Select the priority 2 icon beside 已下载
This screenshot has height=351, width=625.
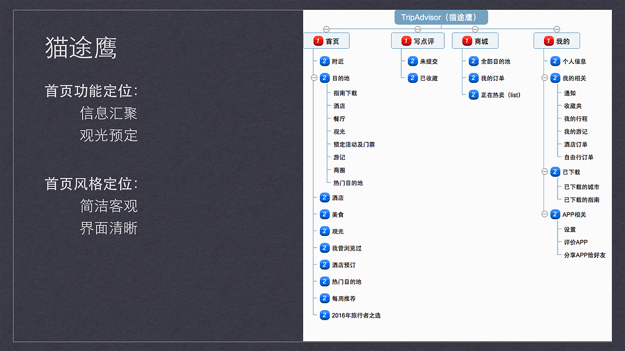tap(555, 172)
